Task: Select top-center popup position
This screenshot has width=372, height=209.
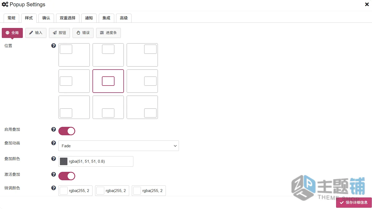Action: click(108, 55)
